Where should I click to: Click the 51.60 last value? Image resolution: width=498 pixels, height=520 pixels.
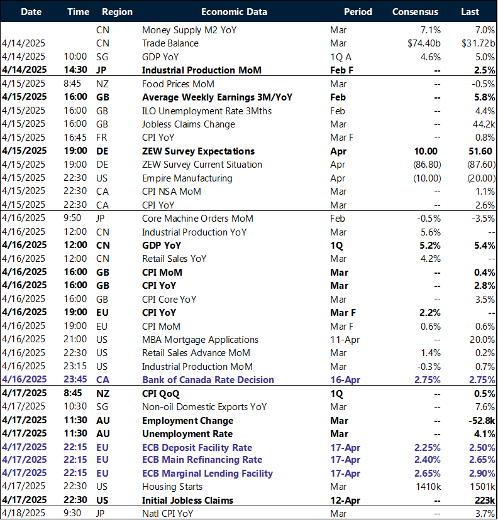click(480, 151)
